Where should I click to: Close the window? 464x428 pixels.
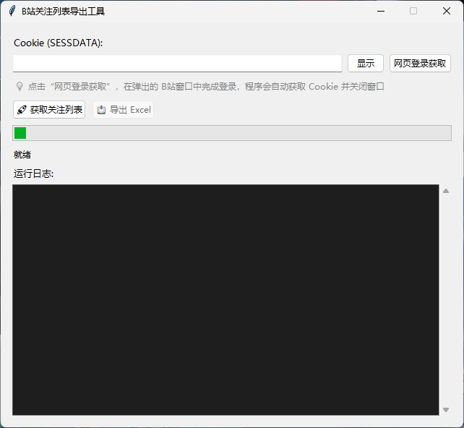(x=447, y=12)
